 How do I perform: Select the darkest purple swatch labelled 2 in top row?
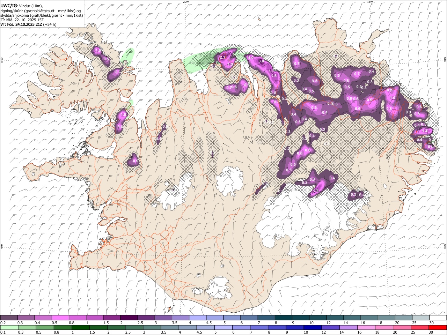pos(129,318)
